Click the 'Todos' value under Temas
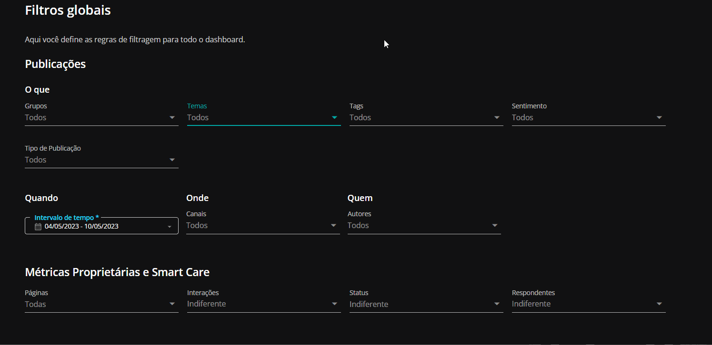This screenshot has height=345, width=712. click(x=198, y=117)
